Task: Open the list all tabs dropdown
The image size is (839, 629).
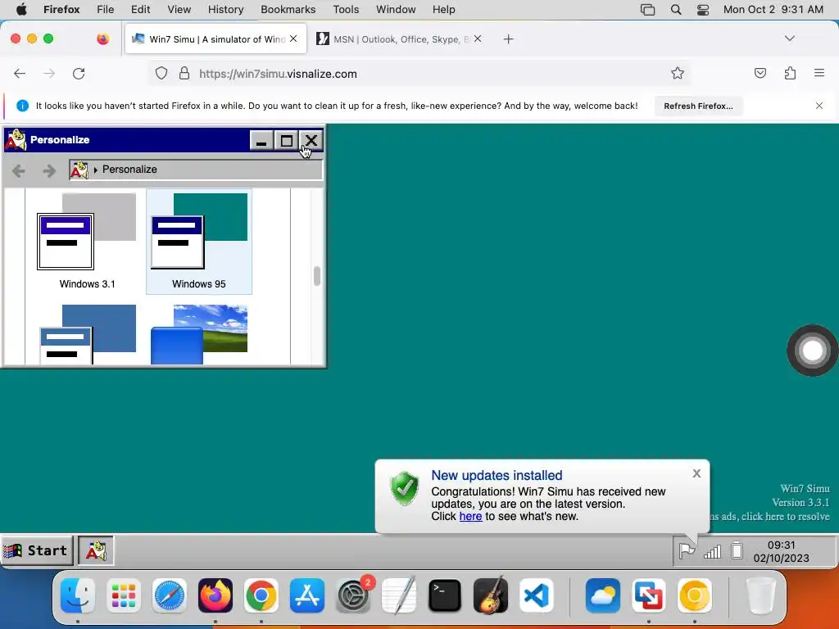Action: [789, 38]
